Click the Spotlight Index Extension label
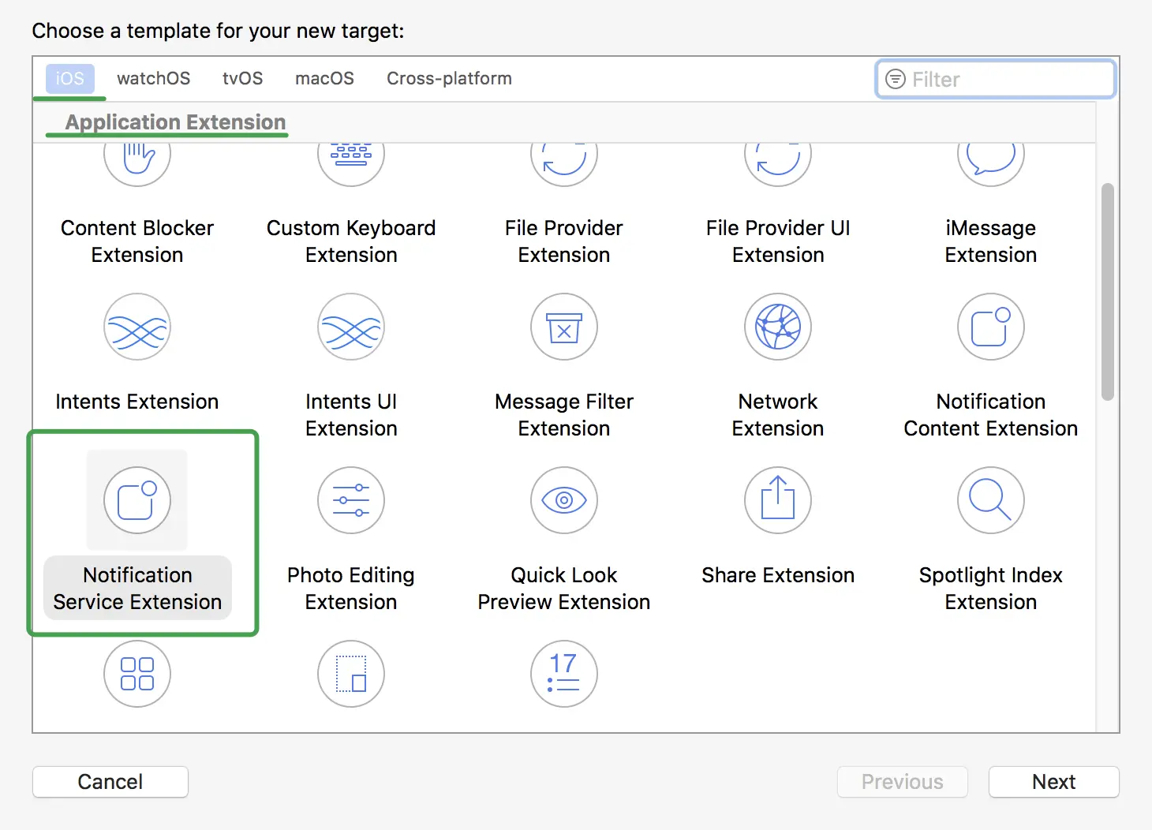The height and width of the screenshot is (830, 1152). [991, 589]
